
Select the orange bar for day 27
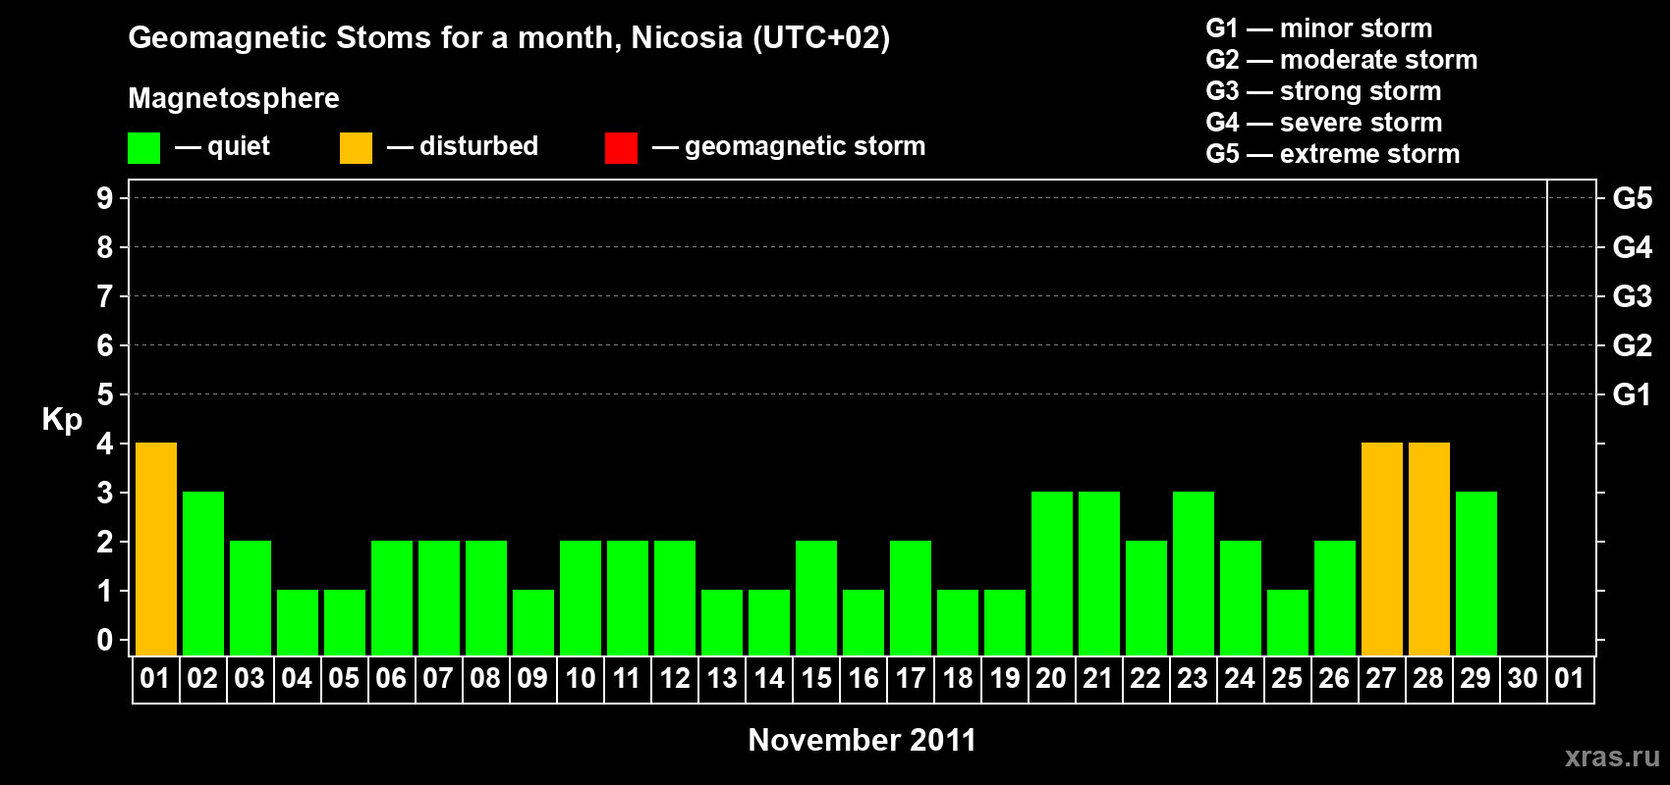1382,549
